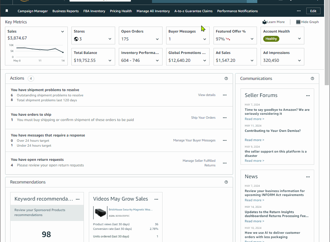The height and width of the screenshot is (242, 330).
Task: Open BrickHouse Security Magnetic product link
Action: (x=131, y=210)
